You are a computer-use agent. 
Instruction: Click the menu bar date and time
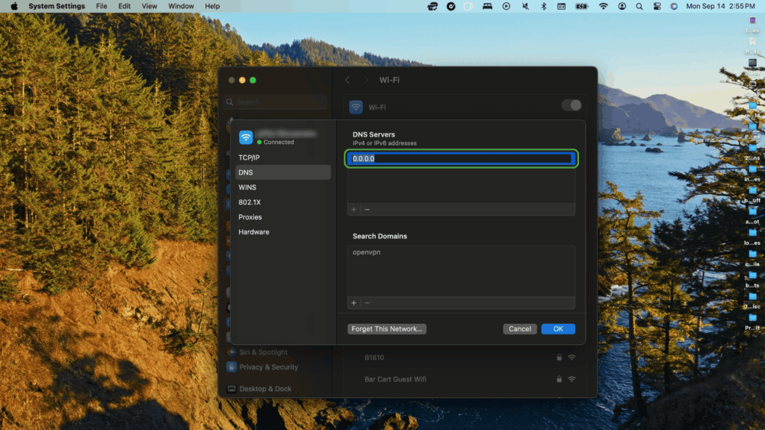pyautogui.click(x=721, y=6)
